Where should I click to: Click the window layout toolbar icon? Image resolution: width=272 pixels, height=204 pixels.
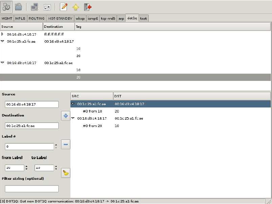(47, 7)
